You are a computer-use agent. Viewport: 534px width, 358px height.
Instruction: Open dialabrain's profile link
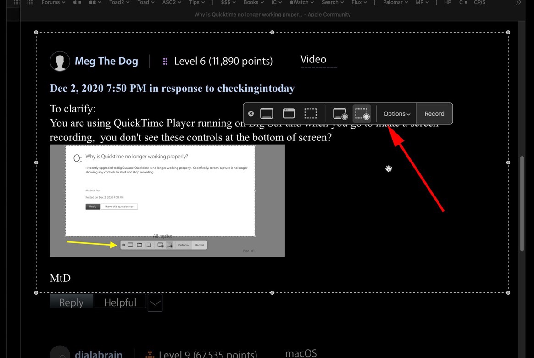[99, 354]
